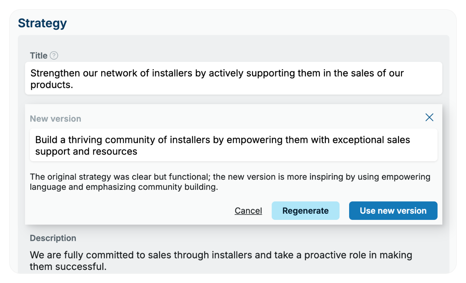Image resolution: width=466 pixels, height=283 pixels.
Task: Close the New version suggestion panel
Action: (x=430, y=117)
